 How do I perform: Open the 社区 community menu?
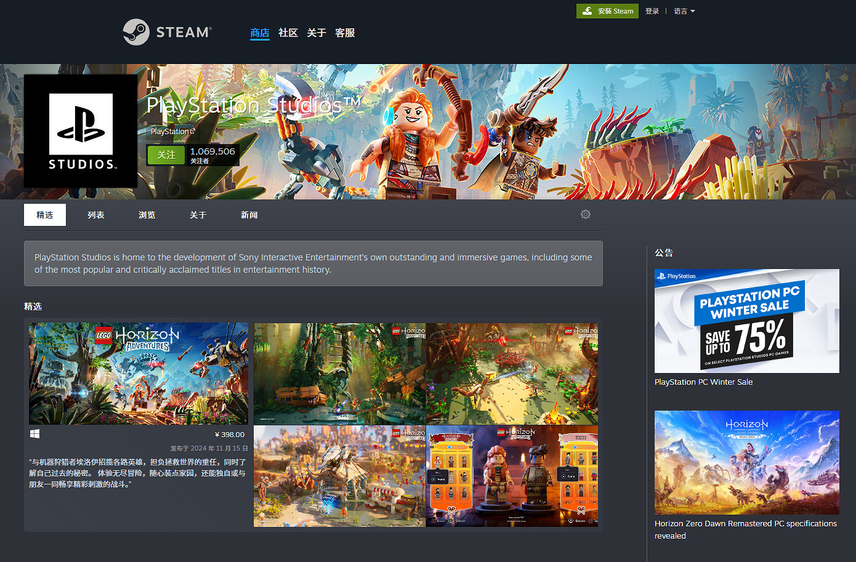click(x=288, y=33)
